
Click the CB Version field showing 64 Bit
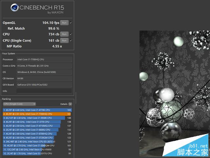(44, 79)
